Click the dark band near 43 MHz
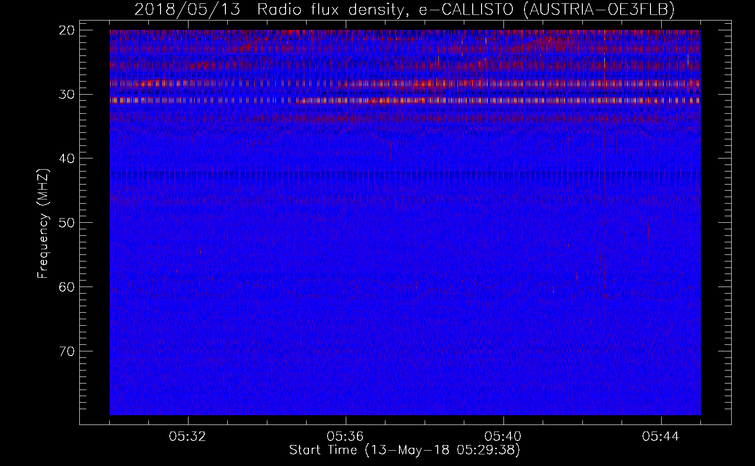This screenshot has width=755, height=466. [x=405, y=175]
